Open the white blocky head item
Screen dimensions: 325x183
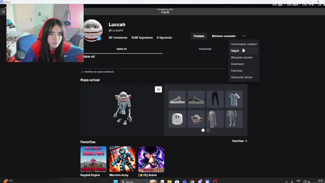[177, 119]
